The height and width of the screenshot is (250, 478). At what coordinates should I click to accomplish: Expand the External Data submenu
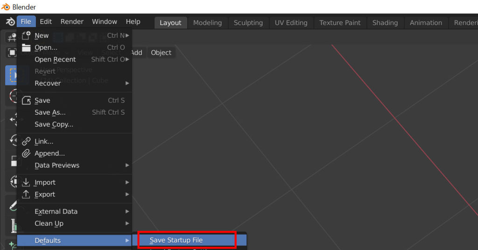point(74,211)
